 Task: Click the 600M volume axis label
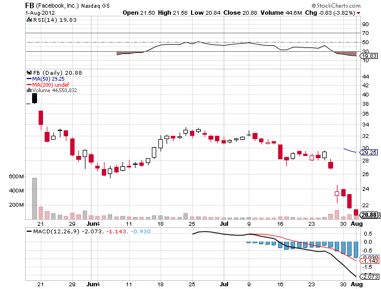coord(16,176)
